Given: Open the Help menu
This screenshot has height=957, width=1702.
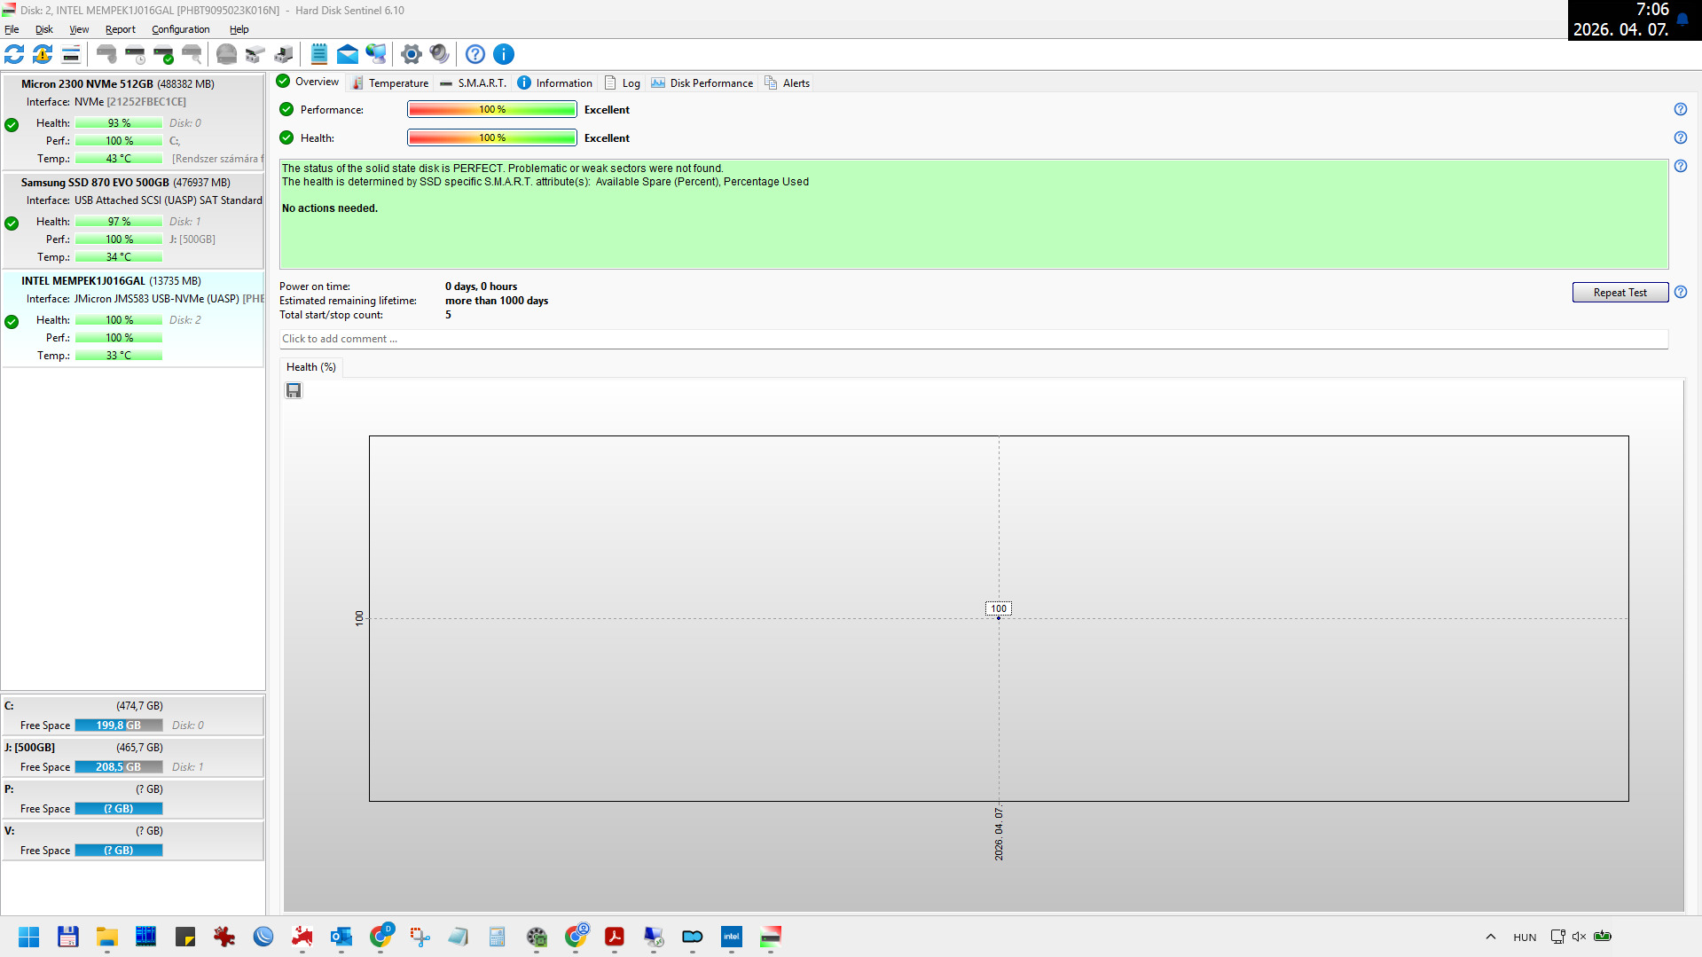Looking at the screenshot, I should (x=239, y=29).
